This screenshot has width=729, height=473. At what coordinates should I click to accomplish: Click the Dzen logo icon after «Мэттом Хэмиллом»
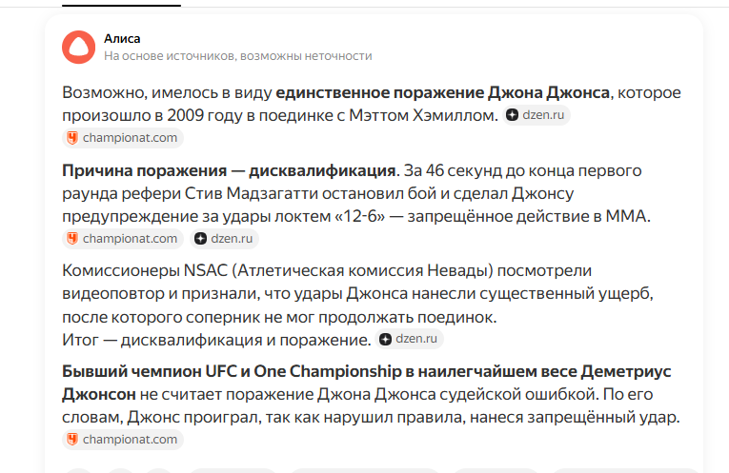pos(513,115)
